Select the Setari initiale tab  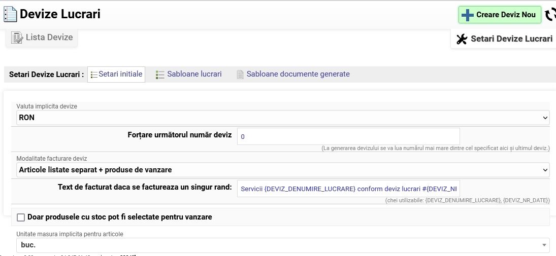120,74
